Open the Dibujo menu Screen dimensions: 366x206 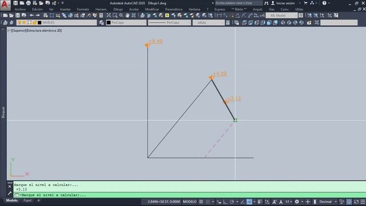pos(118,9)
